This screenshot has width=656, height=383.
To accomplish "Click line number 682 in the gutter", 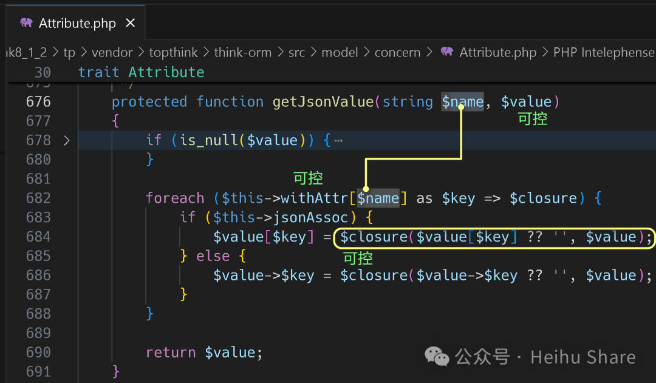I will click(x=38, y=198).
